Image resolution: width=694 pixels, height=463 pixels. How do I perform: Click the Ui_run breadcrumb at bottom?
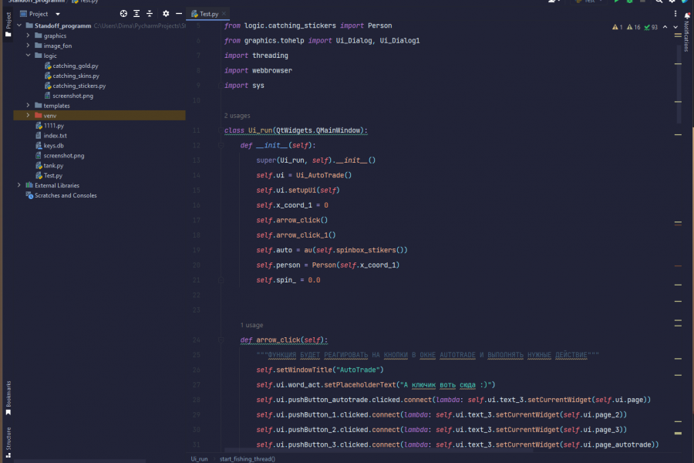tap(199, 459)
